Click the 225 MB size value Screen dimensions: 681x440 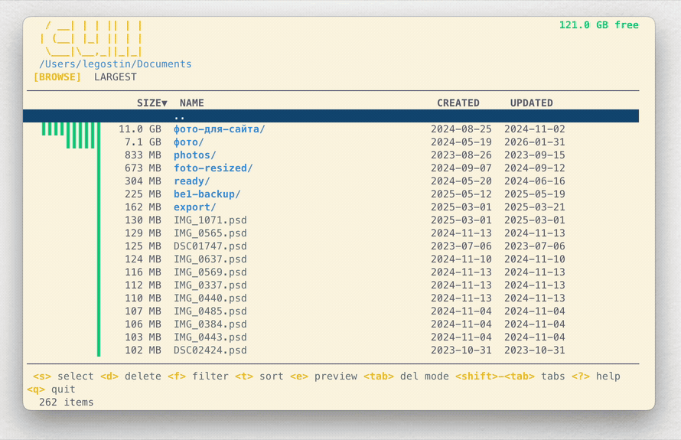tap(143, 194)
